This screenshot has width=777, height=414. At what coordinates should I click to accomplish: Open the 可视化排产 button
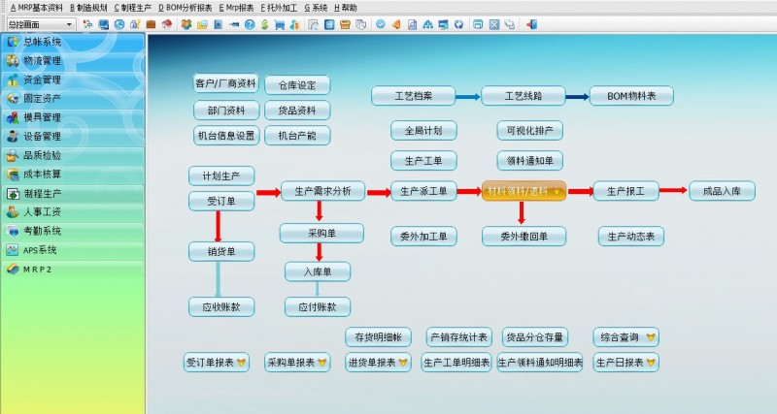click(528, 130)
